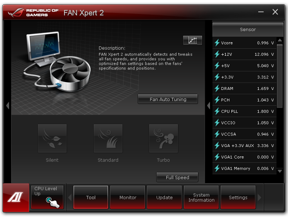Viewport: 288px width, 217px height.
Task: Click the DRAM value 1.659 V
Action: tap(265, 89)
